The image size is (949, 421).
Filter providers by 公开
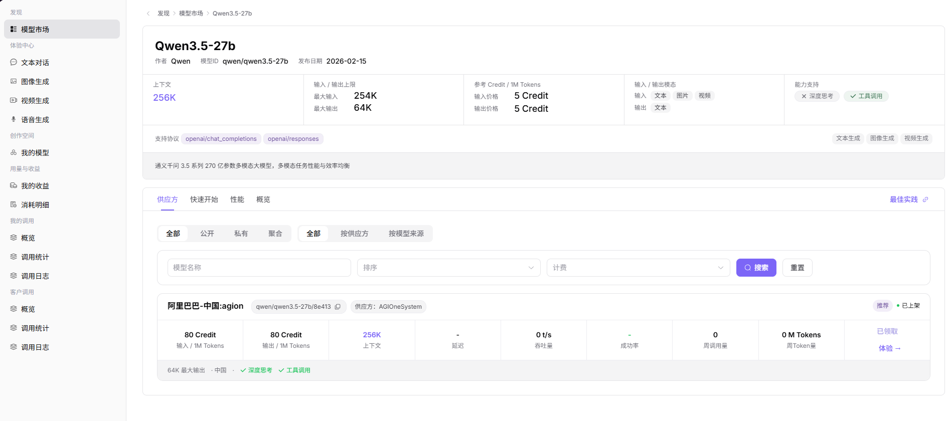click(x=207, y=234)
